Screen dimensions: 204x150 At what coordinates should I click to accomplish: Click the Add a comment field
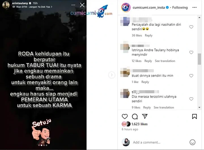(160, 142)
